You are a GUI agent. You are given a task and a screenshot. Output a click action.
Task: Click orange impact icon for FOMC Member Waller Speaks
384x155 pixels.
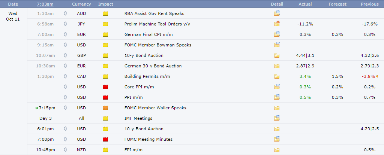(x=105, y=108)
